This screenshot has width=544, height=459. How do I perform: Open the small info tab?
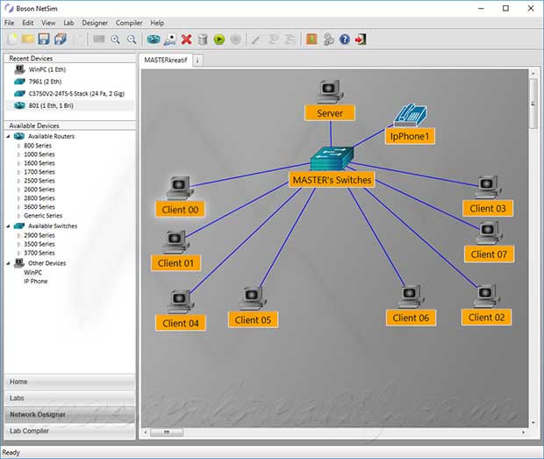(x=197, y=61)
